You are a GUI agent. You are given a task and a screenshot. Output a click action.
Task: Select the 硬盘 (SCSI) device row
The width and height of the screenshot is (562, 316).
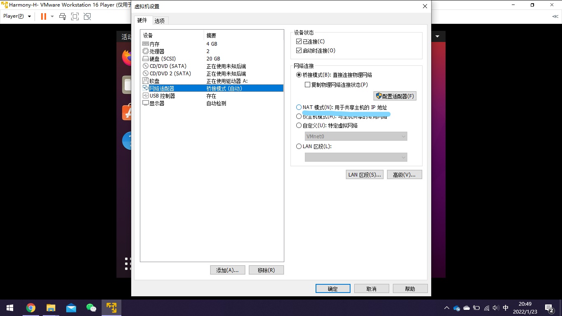[x=212, y=58]
